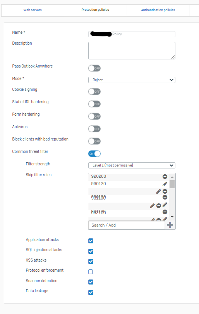Click the Search / Add rule field
This screenshot has width=199, height=314.
point(127,225)
